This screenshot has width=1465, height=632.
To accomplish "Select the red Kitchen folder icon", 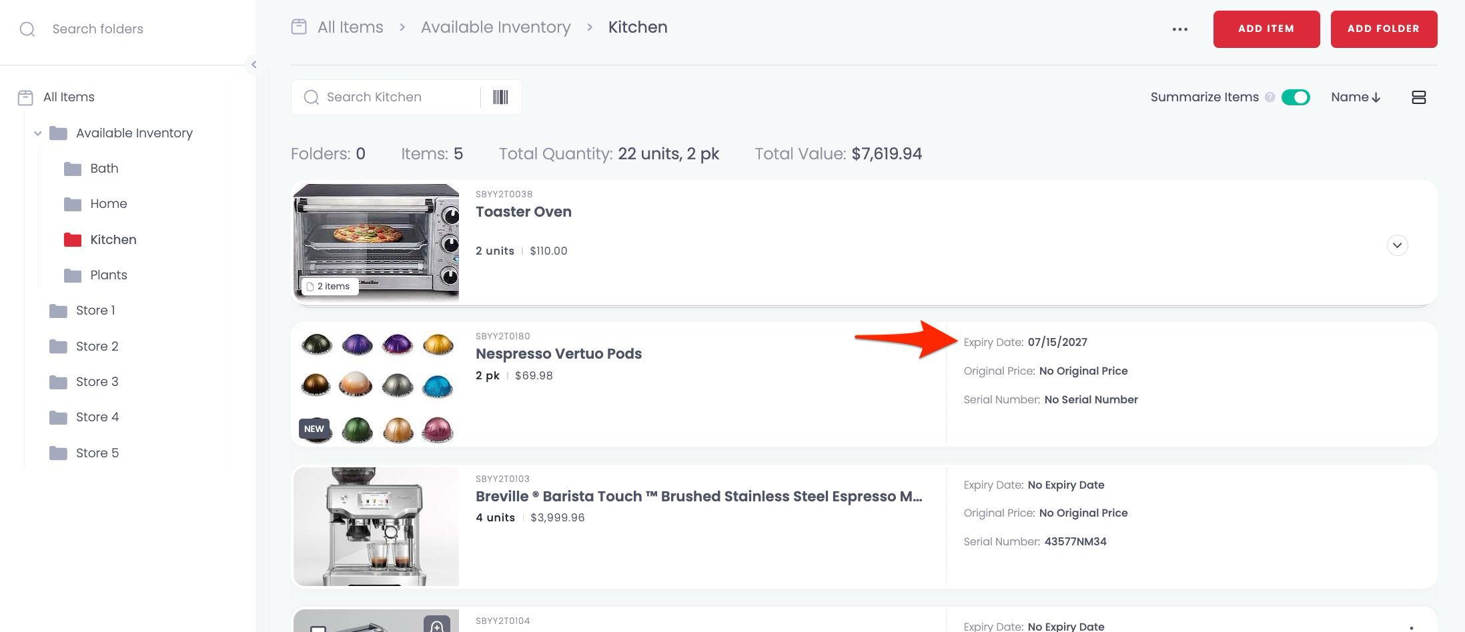I will pos(72,239).
